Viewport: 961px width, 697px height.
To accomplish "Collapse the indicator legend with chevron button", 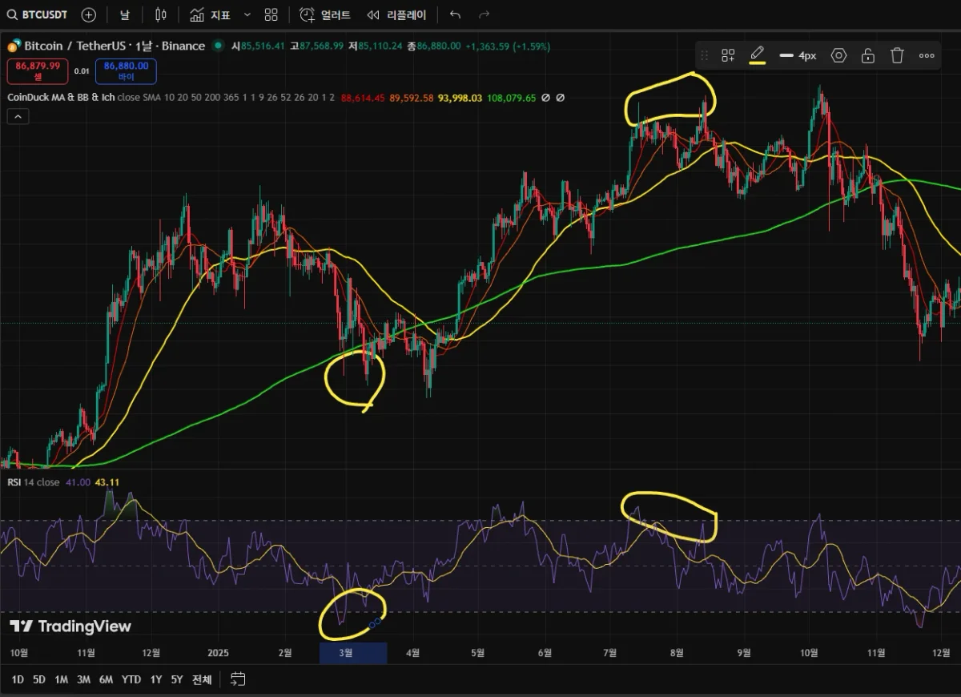I will (x=18, y=116).
